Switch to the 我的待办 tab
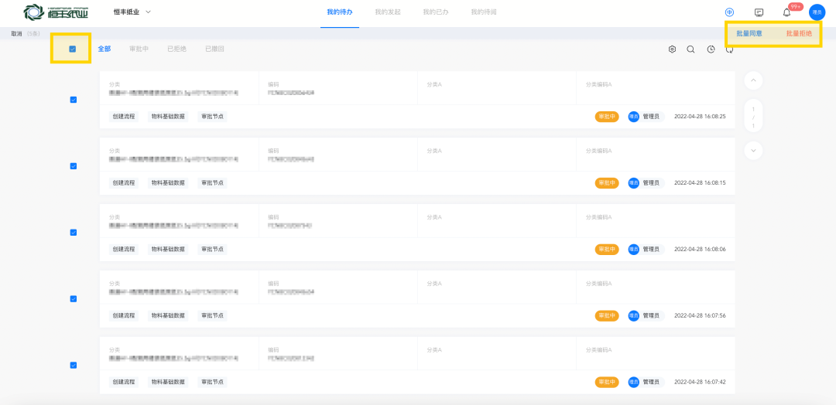836x405 pixels. pos(340,12)
